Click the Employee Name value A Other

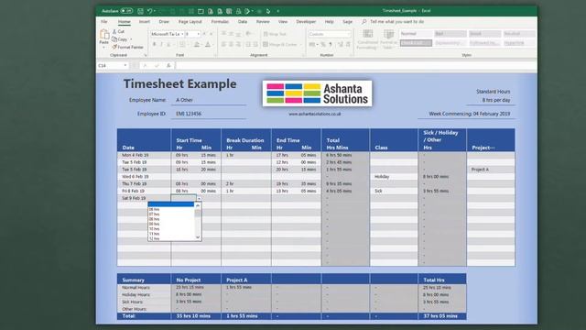[184, 100]
